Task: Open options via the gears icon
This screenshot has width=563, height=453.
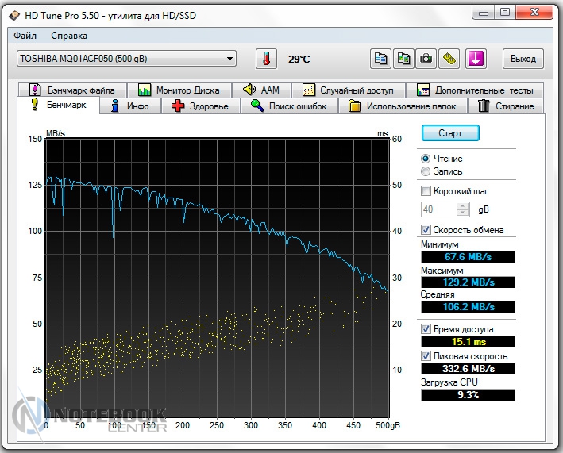Action: (x=450, y=59)
